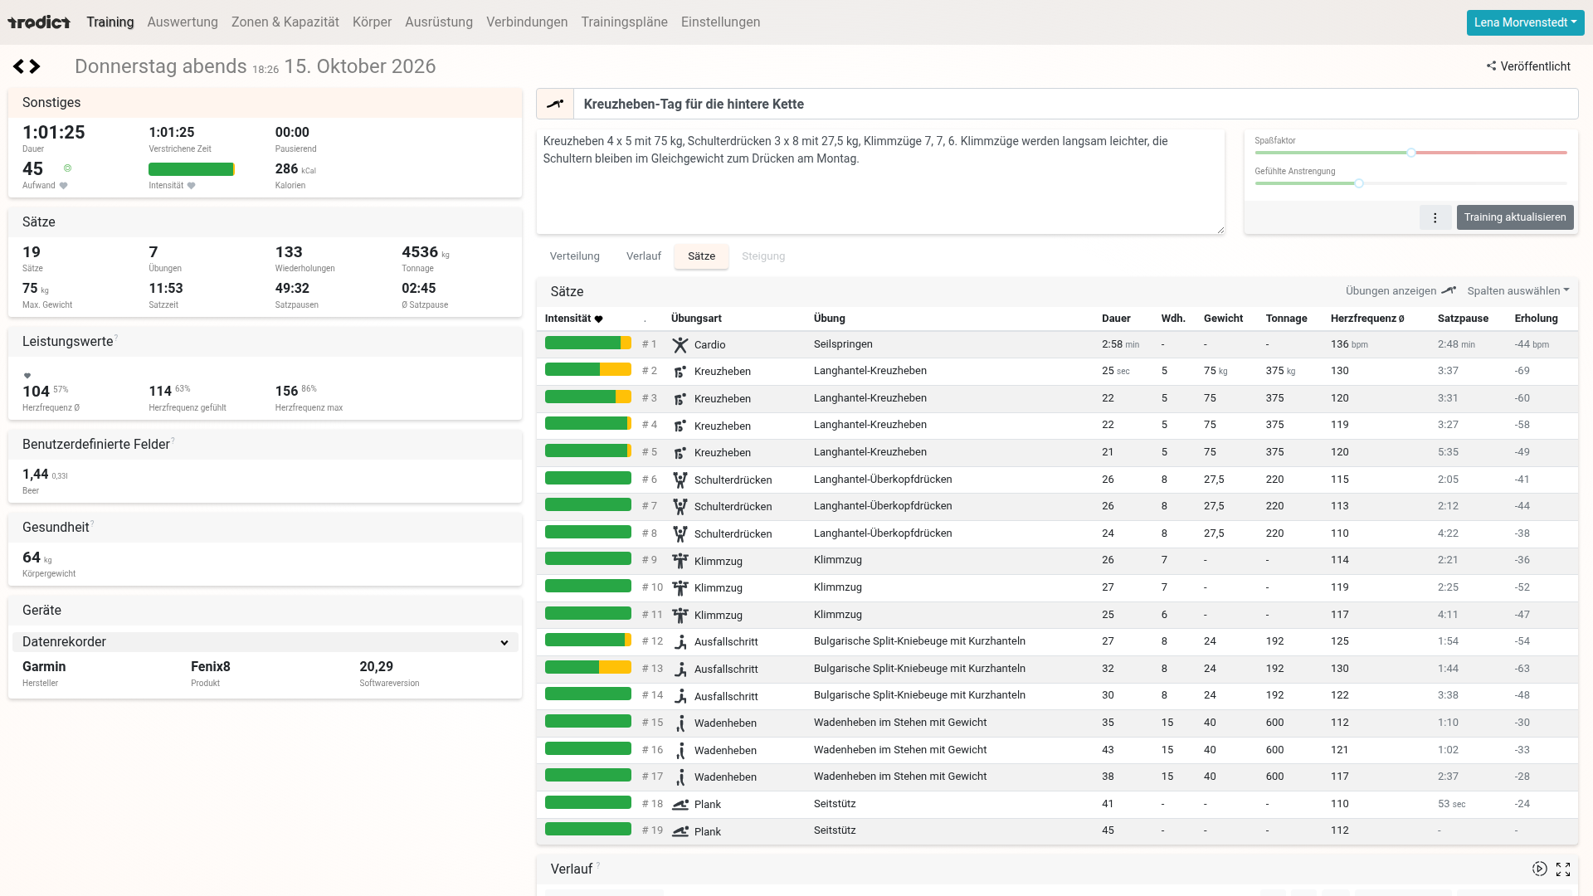Click the workout description text area
The width and height of the screenshot is (1593, 896).
click(880, 182)
